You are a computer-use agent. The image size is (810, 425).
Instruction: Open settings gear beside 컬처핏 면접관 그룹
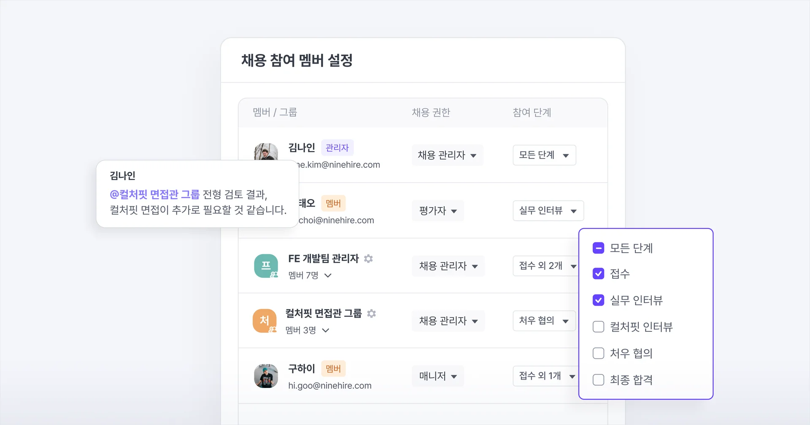point(371,313)
